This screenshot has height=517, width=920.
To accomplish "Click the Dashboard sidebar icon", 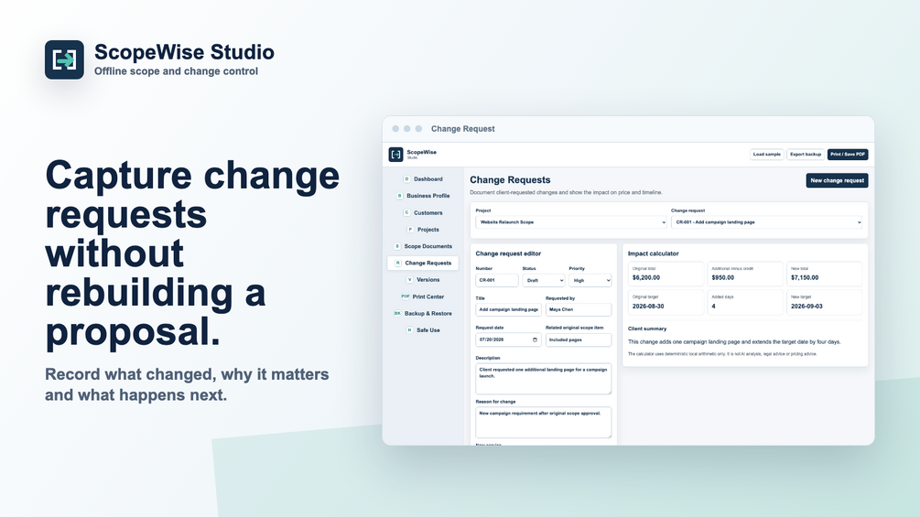I will coord(406,178).
